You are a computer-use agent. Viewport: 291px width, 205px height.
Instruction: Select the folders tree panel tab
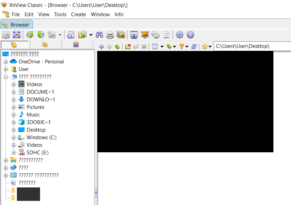pos(14,45)
